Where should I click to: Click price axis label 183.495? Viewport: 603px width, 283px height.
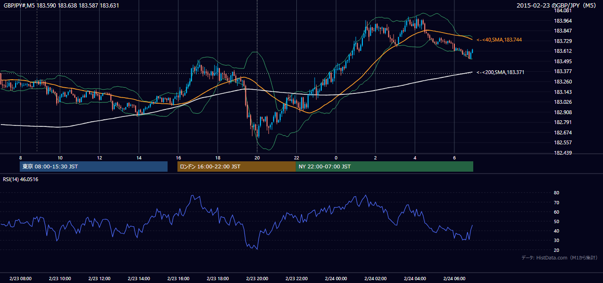pos(563,61)
